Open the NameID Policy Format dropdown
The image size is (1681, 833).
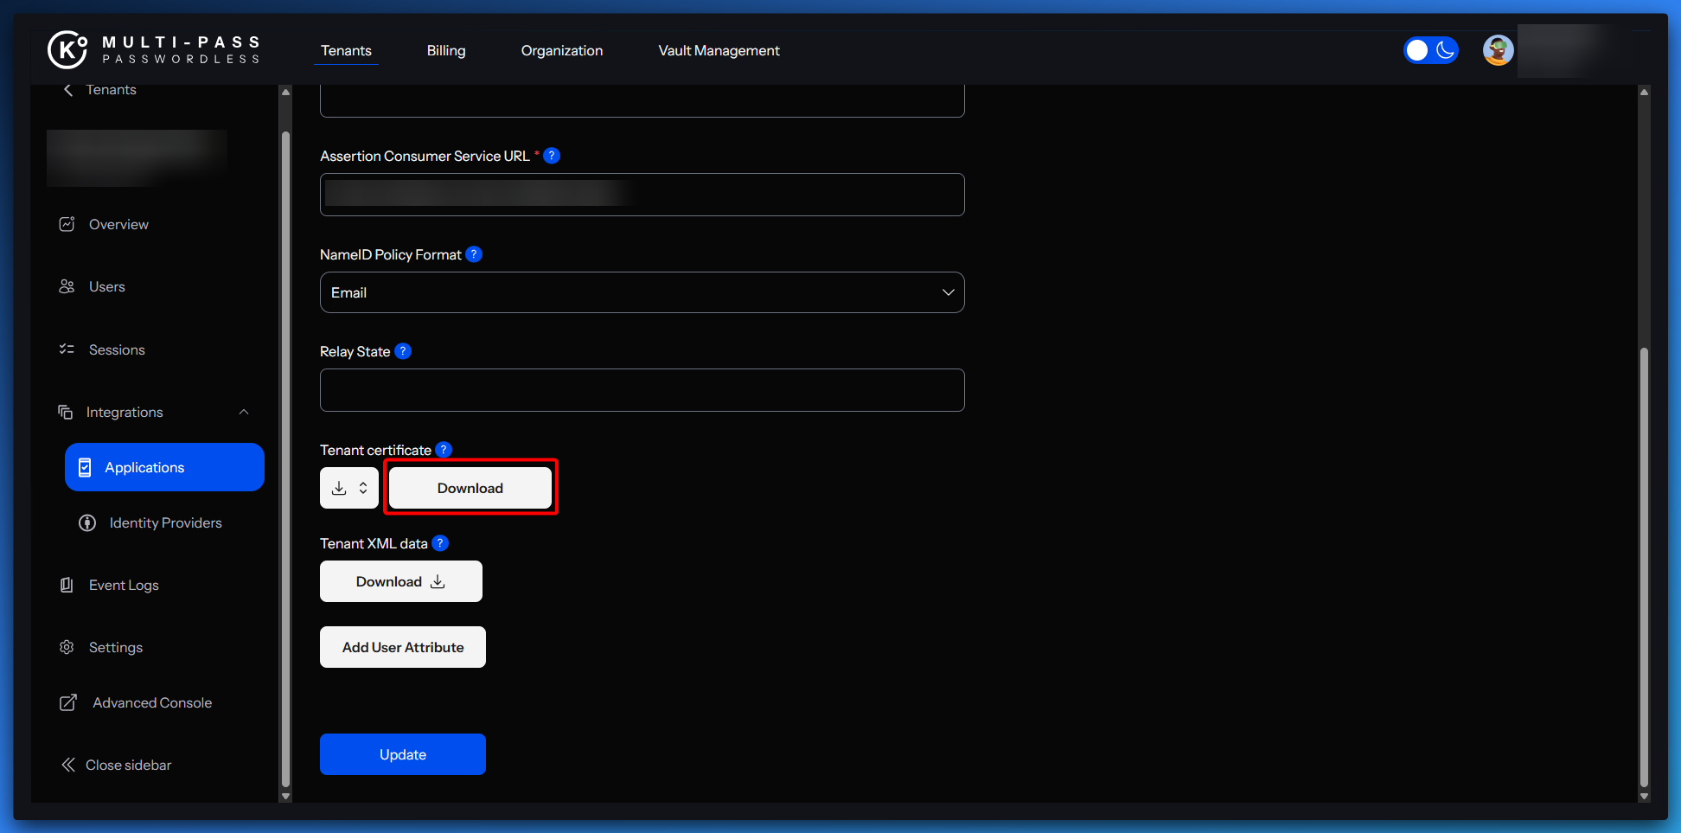coord(642,292)
